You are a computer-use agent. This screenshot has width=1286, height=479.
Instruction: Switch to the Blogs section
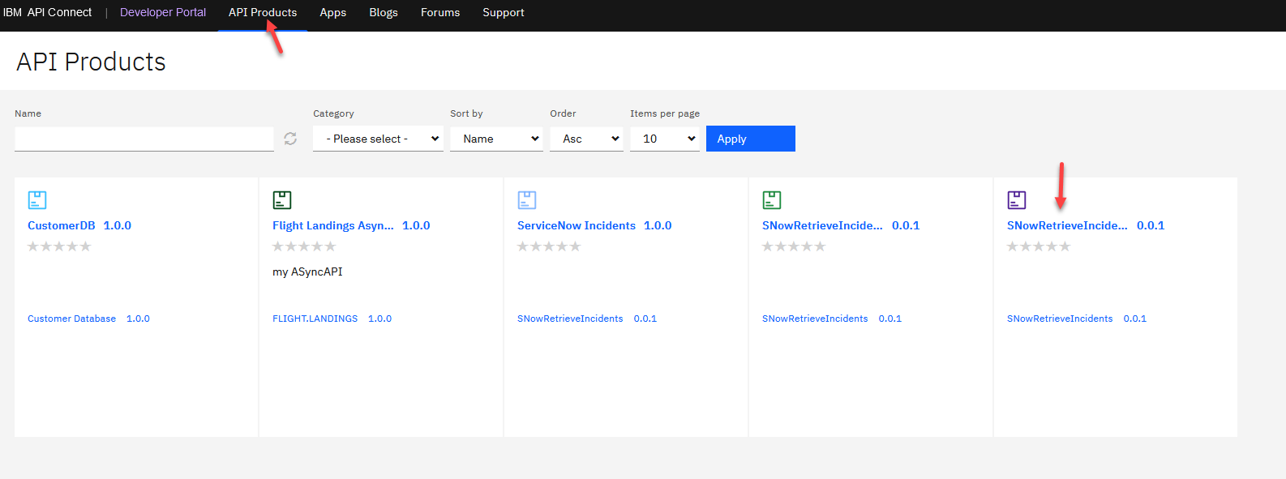point(384,13)
